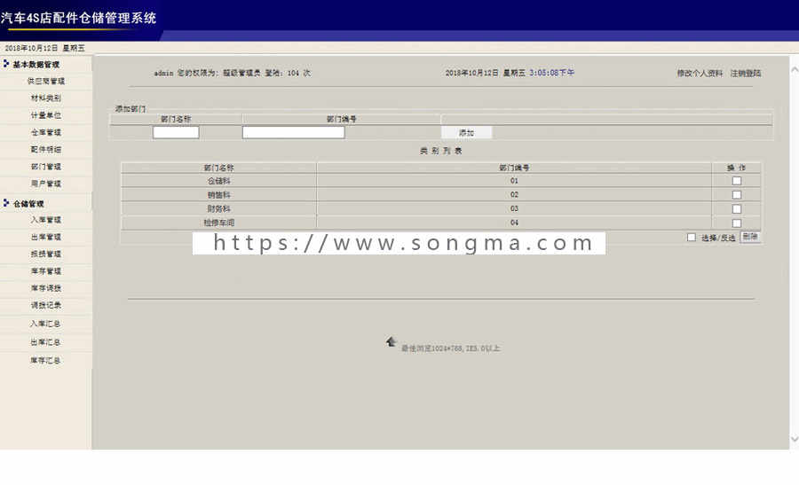799x485 pixels.
Task: Collapse the 仓储管理 menu section
Action: click(x=28, y=204)
